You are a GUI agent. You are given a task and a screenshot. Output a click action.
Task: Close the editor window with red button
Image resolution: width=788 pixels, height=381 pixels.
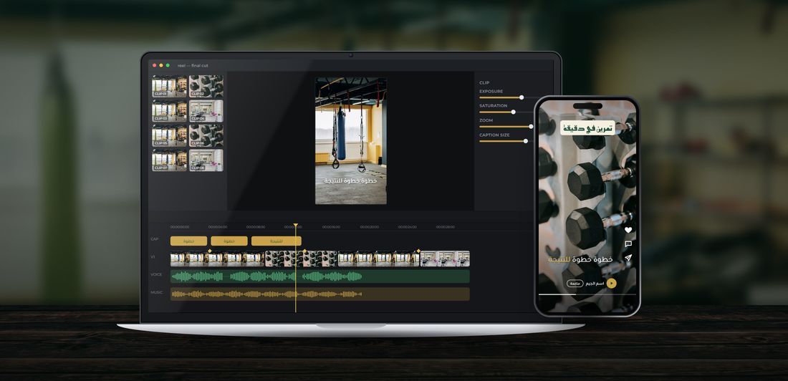pyautogui.click(x=154, y=65)
